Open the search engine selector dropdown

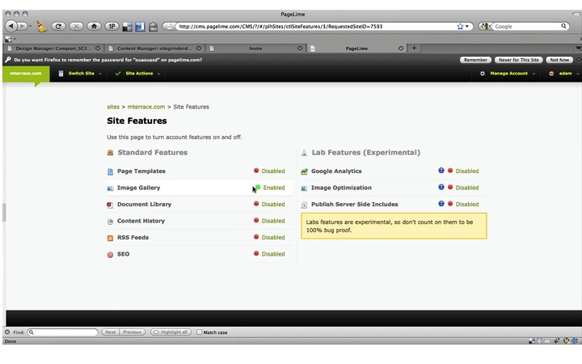484,27
